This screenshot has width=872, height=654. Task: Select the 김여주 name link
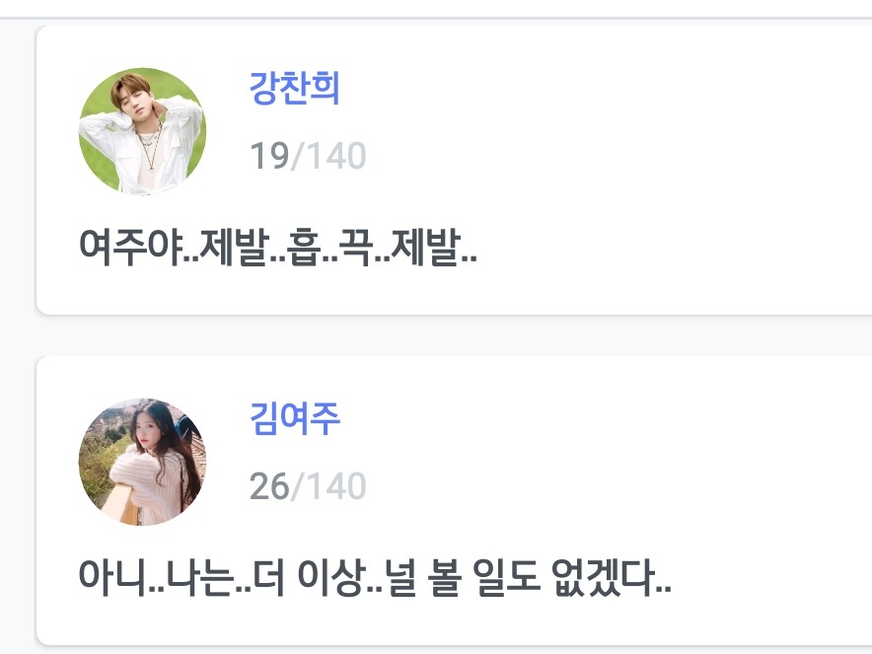click(x=294, y=418)
